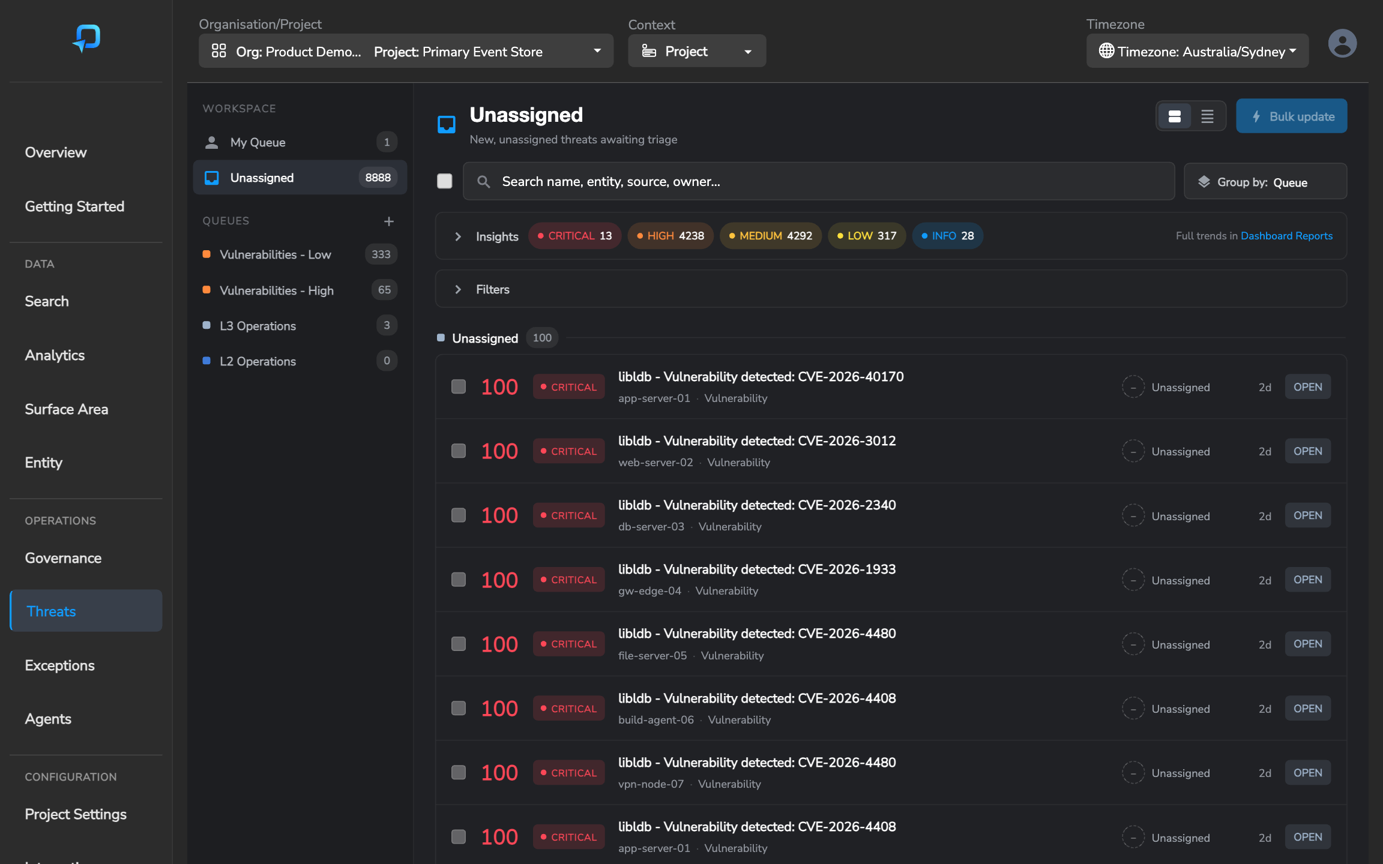Click assignee avatar for CVE-2026-1933
Screen dimensions: 1383x864
(x=1133, y=580)
